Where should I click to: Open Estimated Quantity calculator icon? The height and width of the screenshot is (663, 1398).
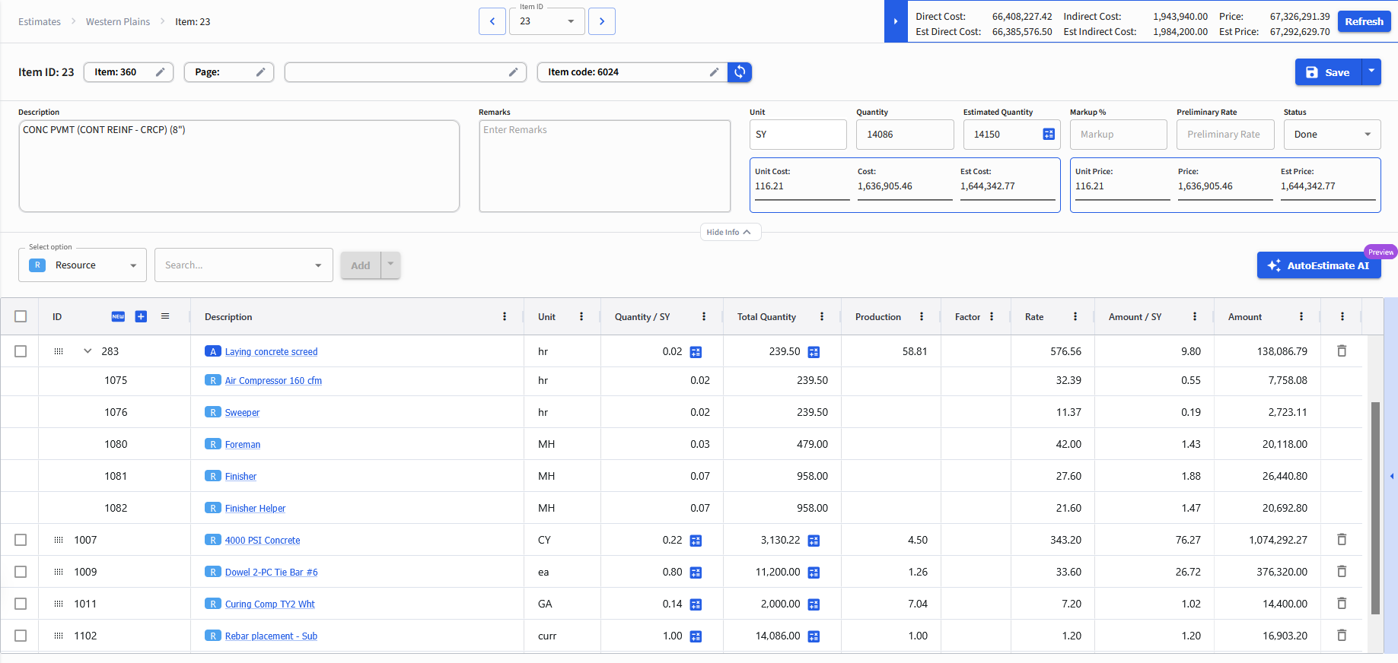pyautogui.click(x=1049, y=134)
